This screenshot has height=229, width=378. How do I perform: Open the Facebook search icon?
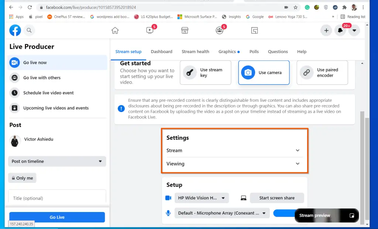point(29,30)
